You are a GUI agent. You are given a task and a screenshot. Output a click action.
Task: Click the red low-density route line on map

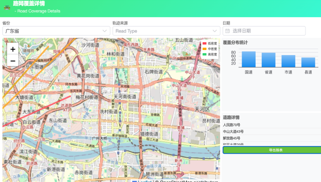[37, 111]
